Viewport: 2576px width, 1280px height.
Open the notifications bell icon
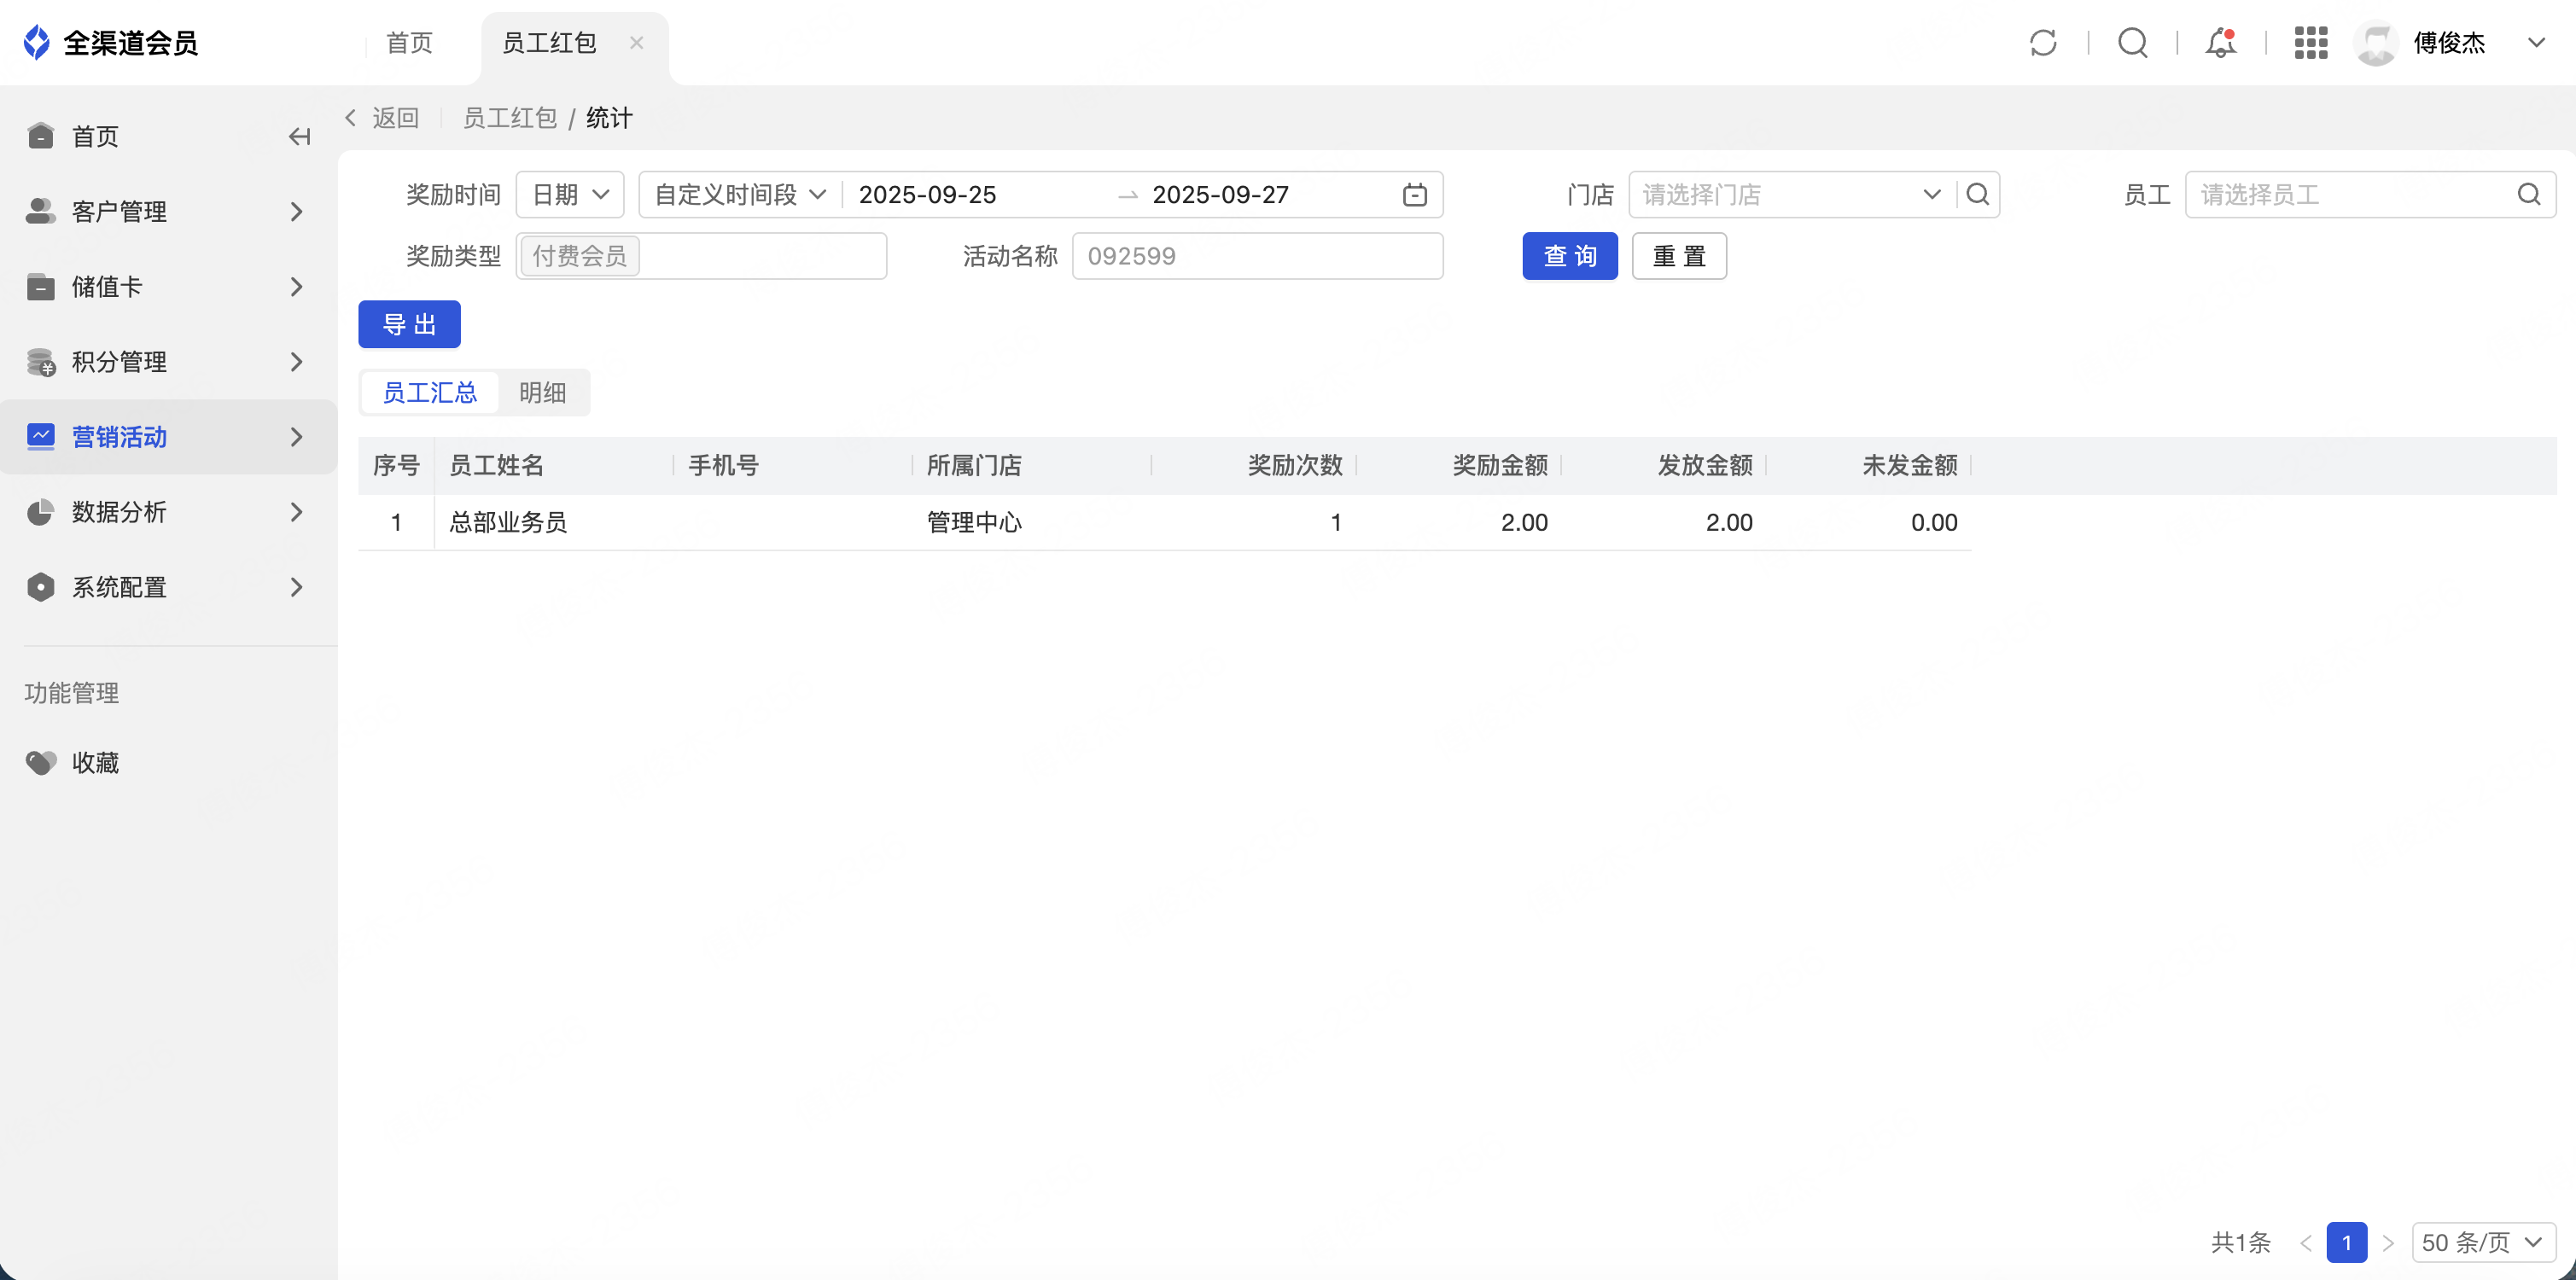[2221, 43]
